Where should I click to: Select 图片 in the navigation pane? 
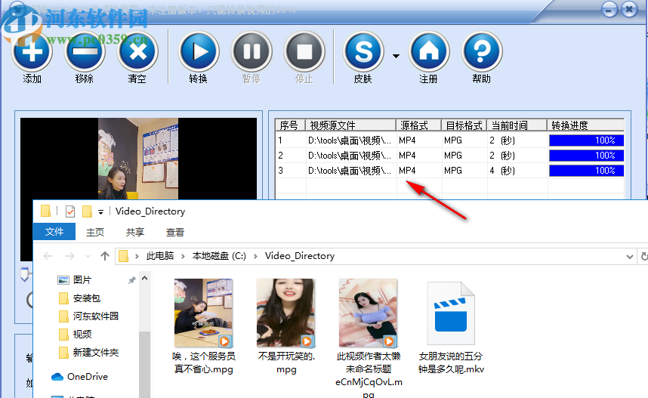click(x=82, y=279)
